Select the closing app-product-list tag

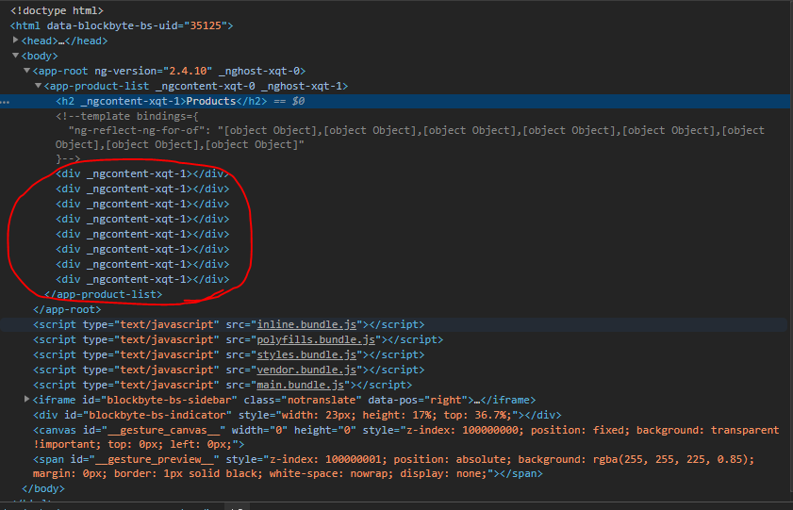(103, 294)
